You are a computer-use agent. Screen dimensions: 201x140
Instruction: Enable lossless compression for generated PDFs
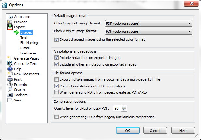tap(57, 117)
